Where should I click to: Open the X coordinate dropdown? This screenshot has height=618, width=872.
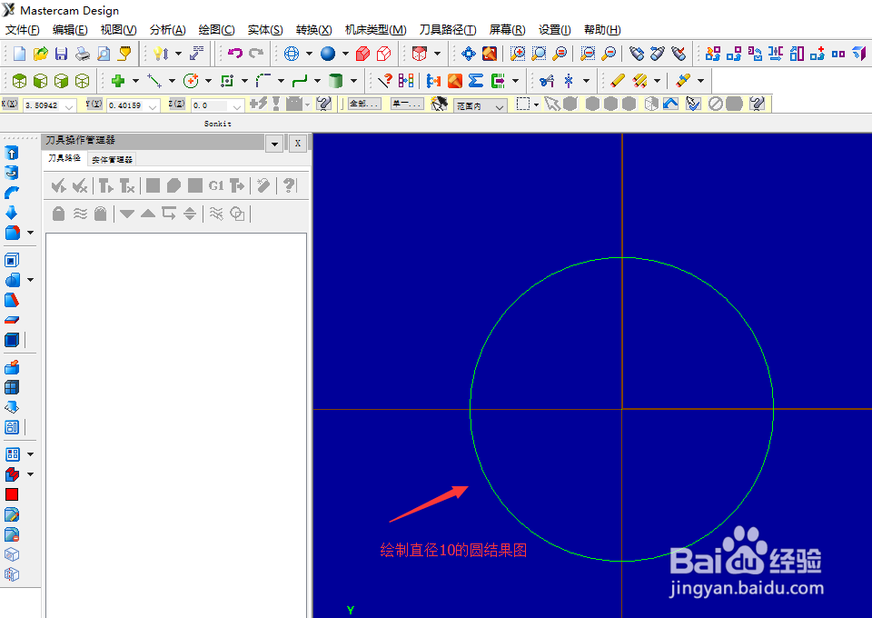(69, 105)
